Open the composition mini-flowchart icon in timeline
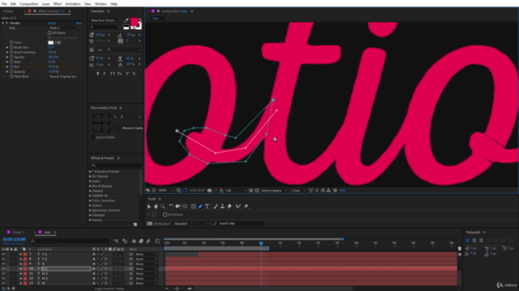 (x=115, y=241)
